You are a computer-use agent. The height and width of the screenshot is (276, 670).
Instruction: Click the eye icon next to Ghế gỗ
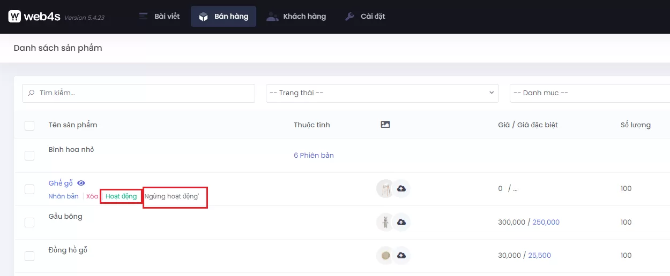coord(81,183)
